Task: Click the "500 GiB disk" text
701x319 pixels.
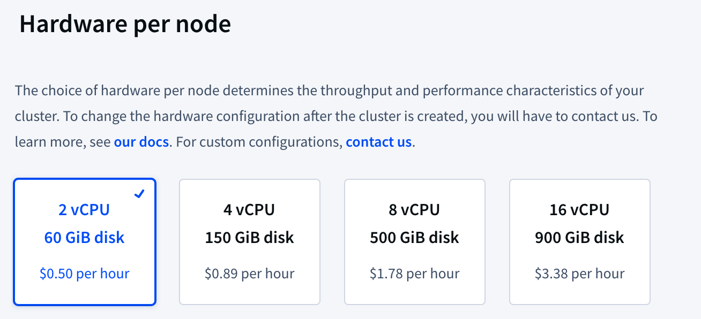Action: pos(415,237)
